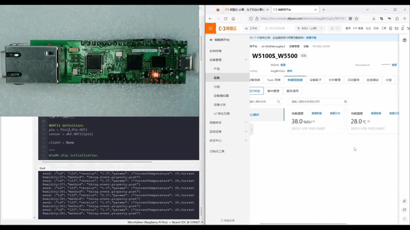Screen dimensions: 410x230
Task: Click the screenshot crop icon in the browser toolbar
Action: click(x=381, y=18)
